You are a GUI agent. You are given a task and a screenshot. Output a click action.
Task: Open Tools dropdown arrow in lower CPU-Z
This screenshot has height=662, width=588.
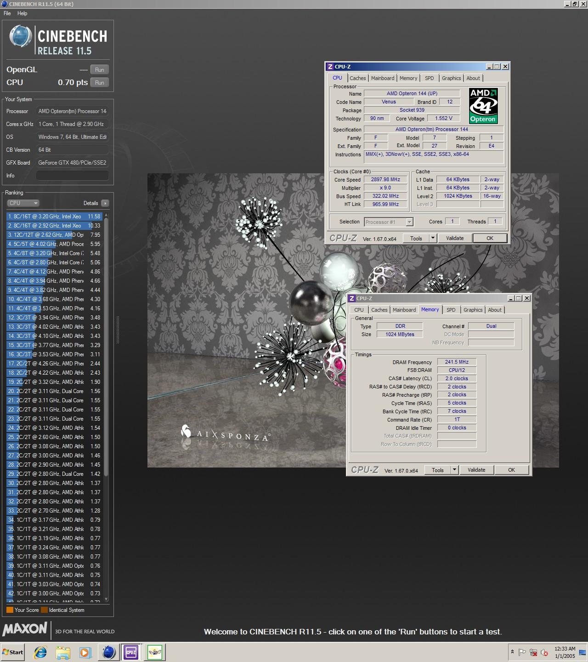[454, 470]
